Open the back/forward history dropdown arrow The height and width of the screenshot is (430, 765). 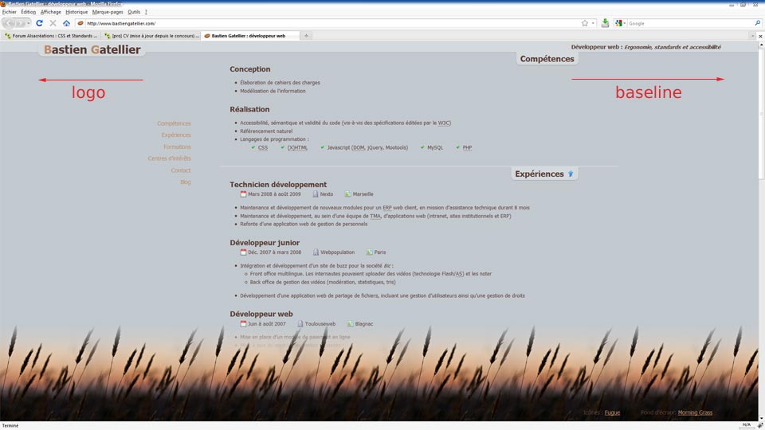coord(29,23)
